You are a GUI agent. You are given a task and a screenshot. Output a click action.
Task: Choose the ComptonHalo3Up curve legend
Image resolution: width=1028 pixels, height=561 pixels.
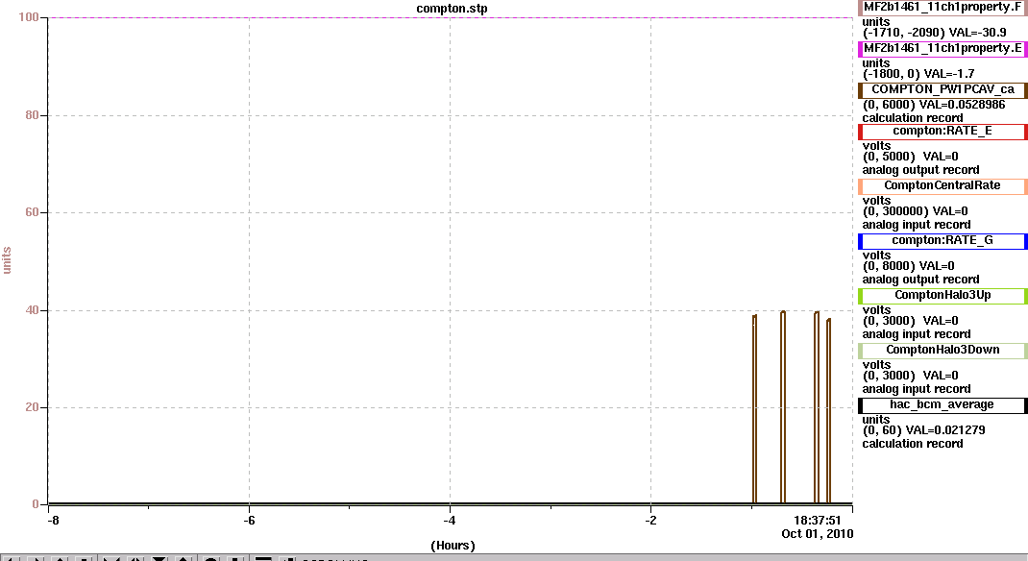[942, 296]
